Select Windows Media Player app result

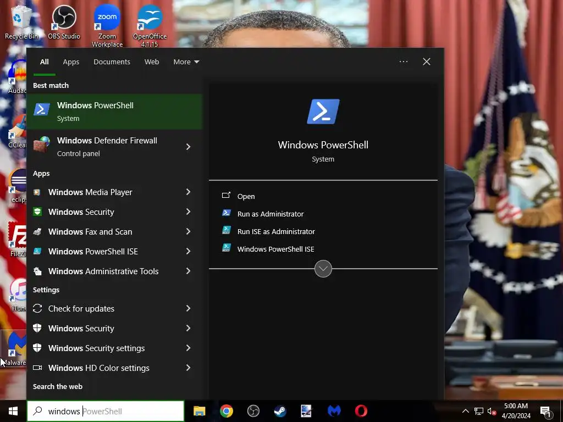click(114, 192)
